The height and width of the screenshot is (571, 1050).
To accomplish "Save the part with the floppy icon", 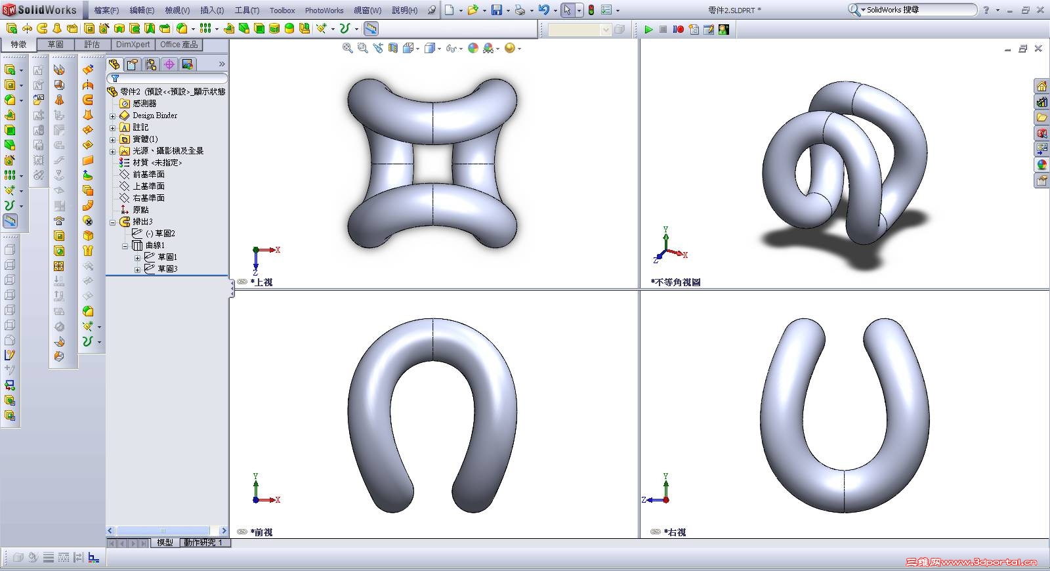I will 497,10.
